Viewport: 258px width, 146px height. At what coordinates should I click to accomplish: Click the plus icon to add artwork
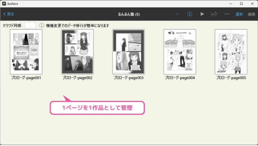(x=177, y=14)
